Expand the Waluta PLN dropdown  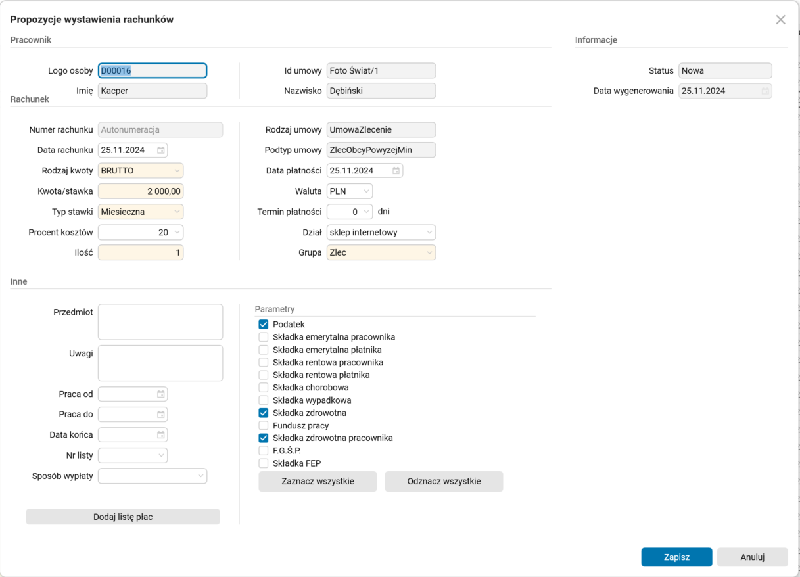[x=366, y=191]
